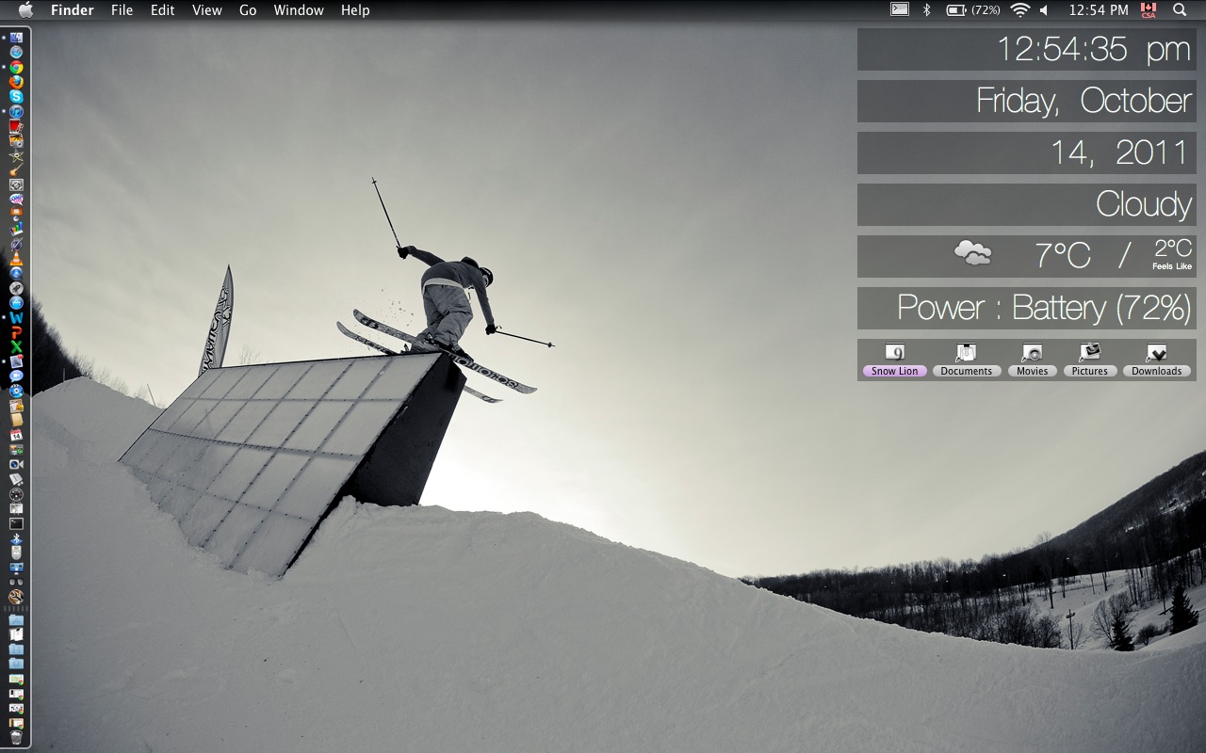1206x753 pixels.
Task: Click the Bluetooth status icon in menu bar
Action: 926,10
